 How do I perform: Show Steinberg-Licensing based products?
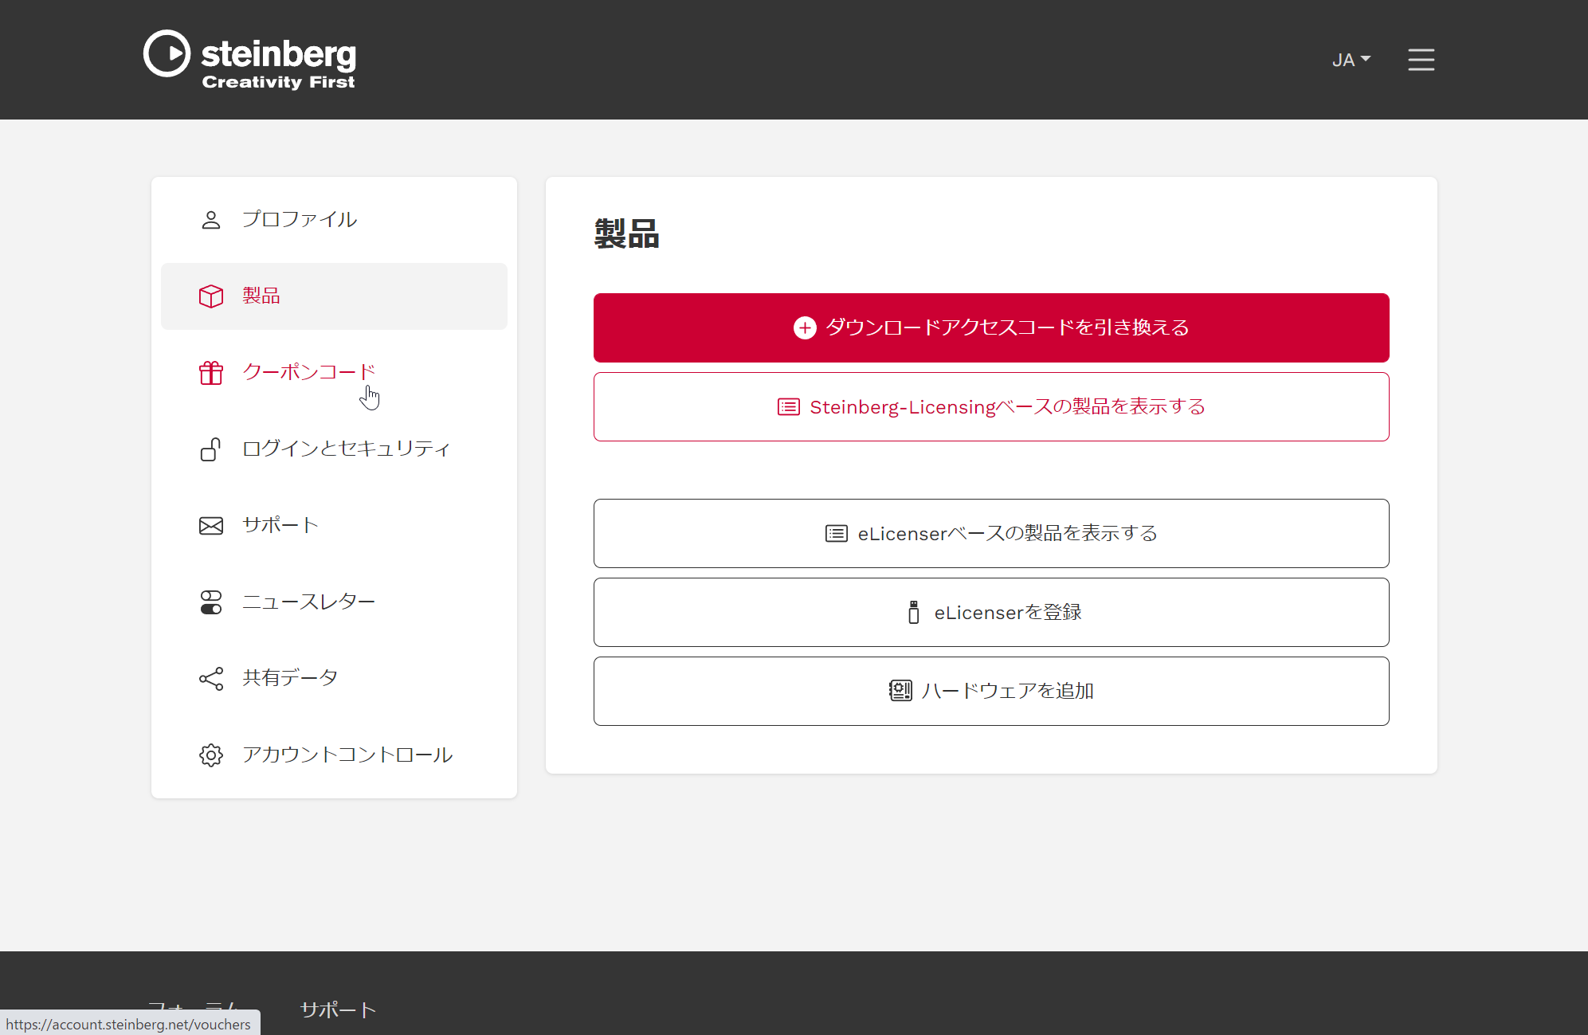(x=991, y=407)
